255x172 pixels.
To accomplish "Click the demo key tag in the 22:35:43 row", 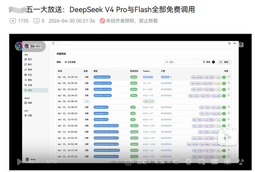I will tap(134, 90).
